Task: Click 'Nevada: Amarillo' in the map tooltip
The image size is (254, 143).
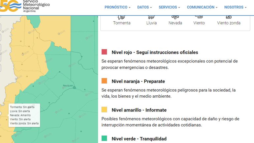Action: tap(20, 115)
